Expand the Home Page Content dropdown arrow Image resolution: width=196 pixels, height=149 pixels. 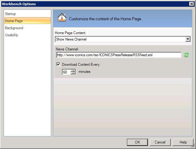188,39
